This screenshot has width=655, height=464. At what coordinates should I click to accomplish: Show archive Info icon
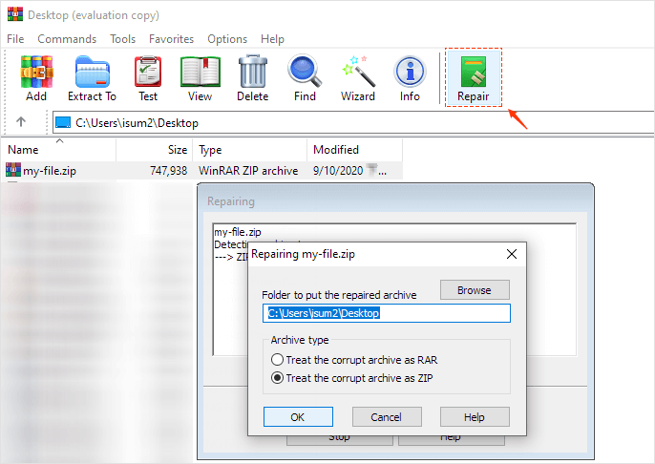pos(410,72)
